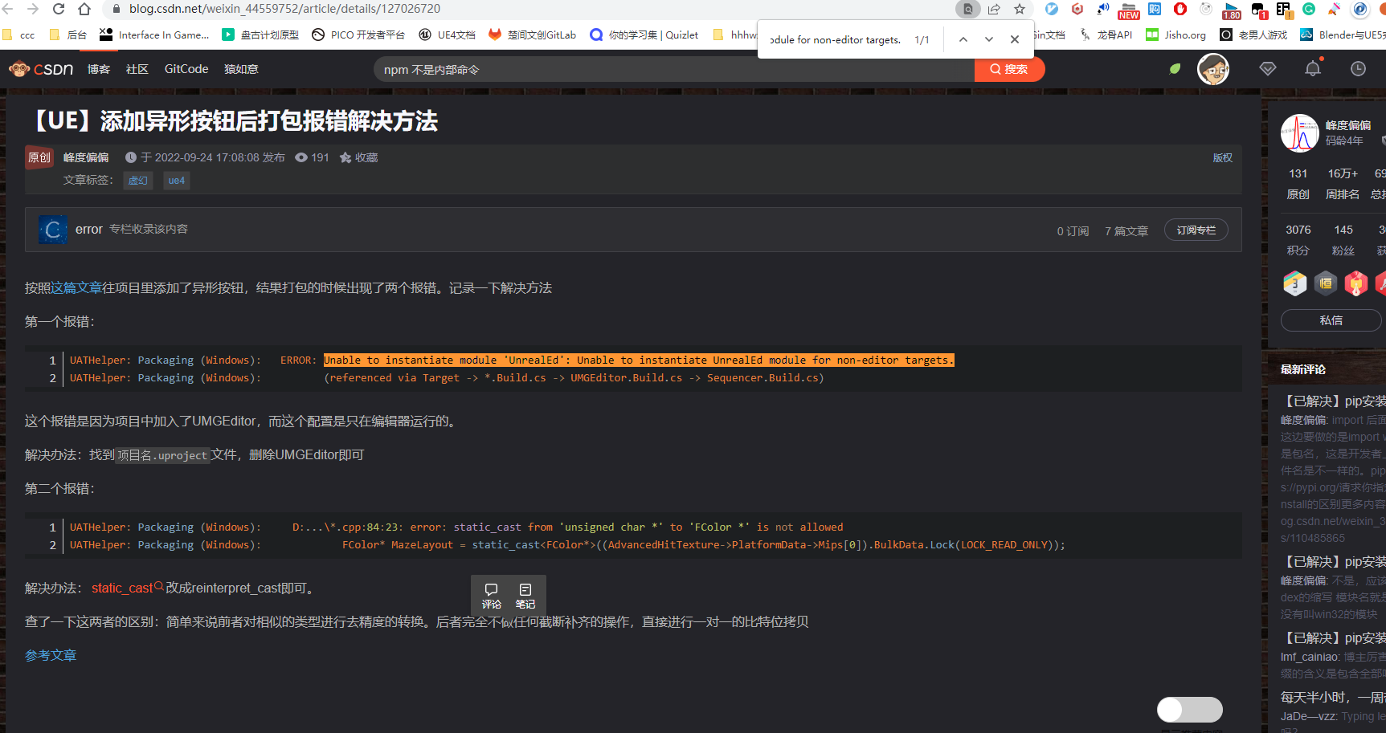Click the find-in-page icon in address bar
The width and height of the screenshot is (1386, 733).
tap(967, 9)
